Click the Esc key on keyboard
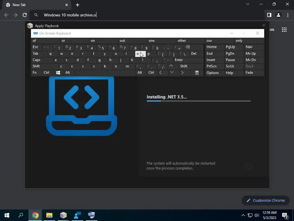The width and height of the screenshot is (294, 221). 36,47
